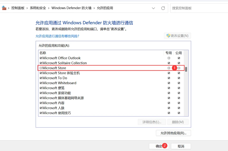Go to 控制面板 breadcrumb
228x151 pixels.
tap(18, 8)
